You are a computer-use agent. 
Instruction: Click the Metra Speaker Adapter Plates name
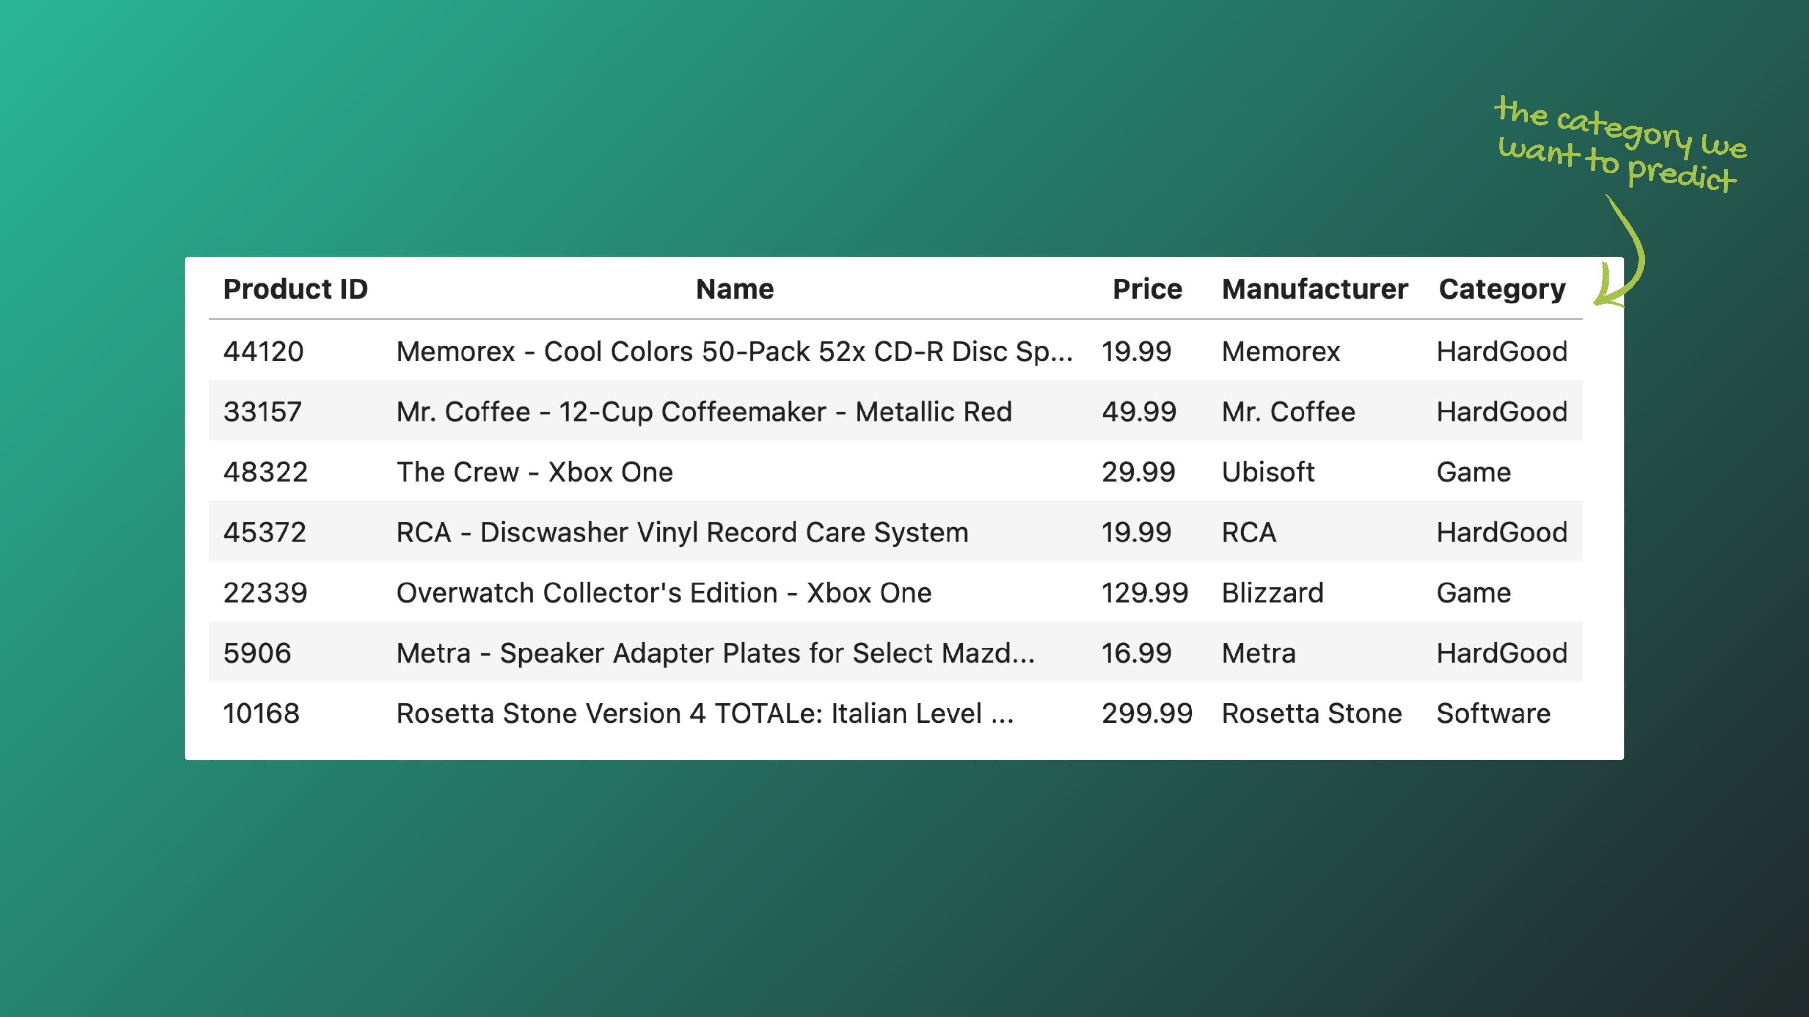(715, 653)
